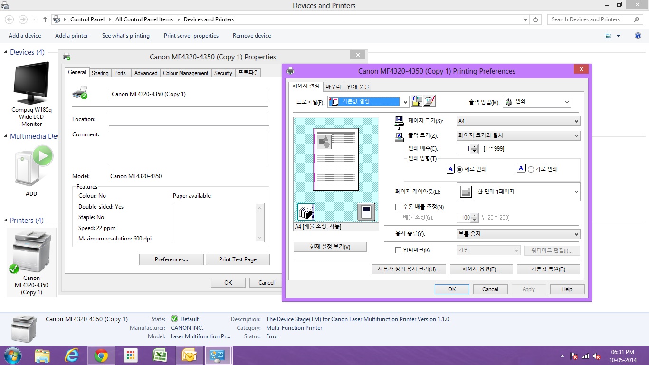Click the page settings icon in preview pane
Screen dimensions: 649x365
366,211
